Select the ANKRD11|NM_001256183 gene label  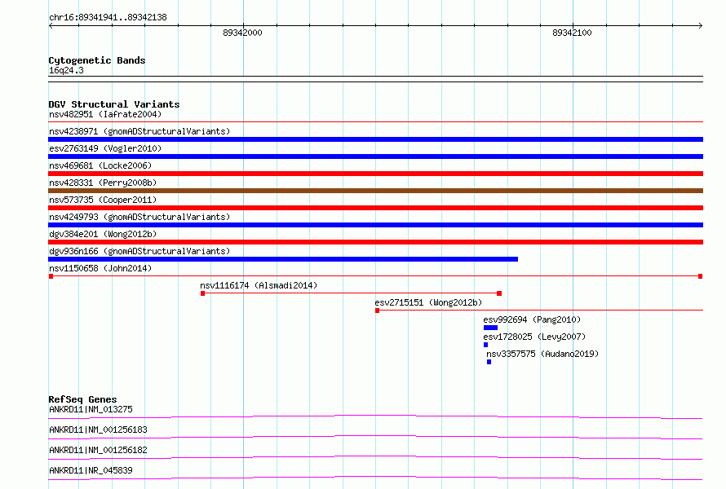(98, 430)
